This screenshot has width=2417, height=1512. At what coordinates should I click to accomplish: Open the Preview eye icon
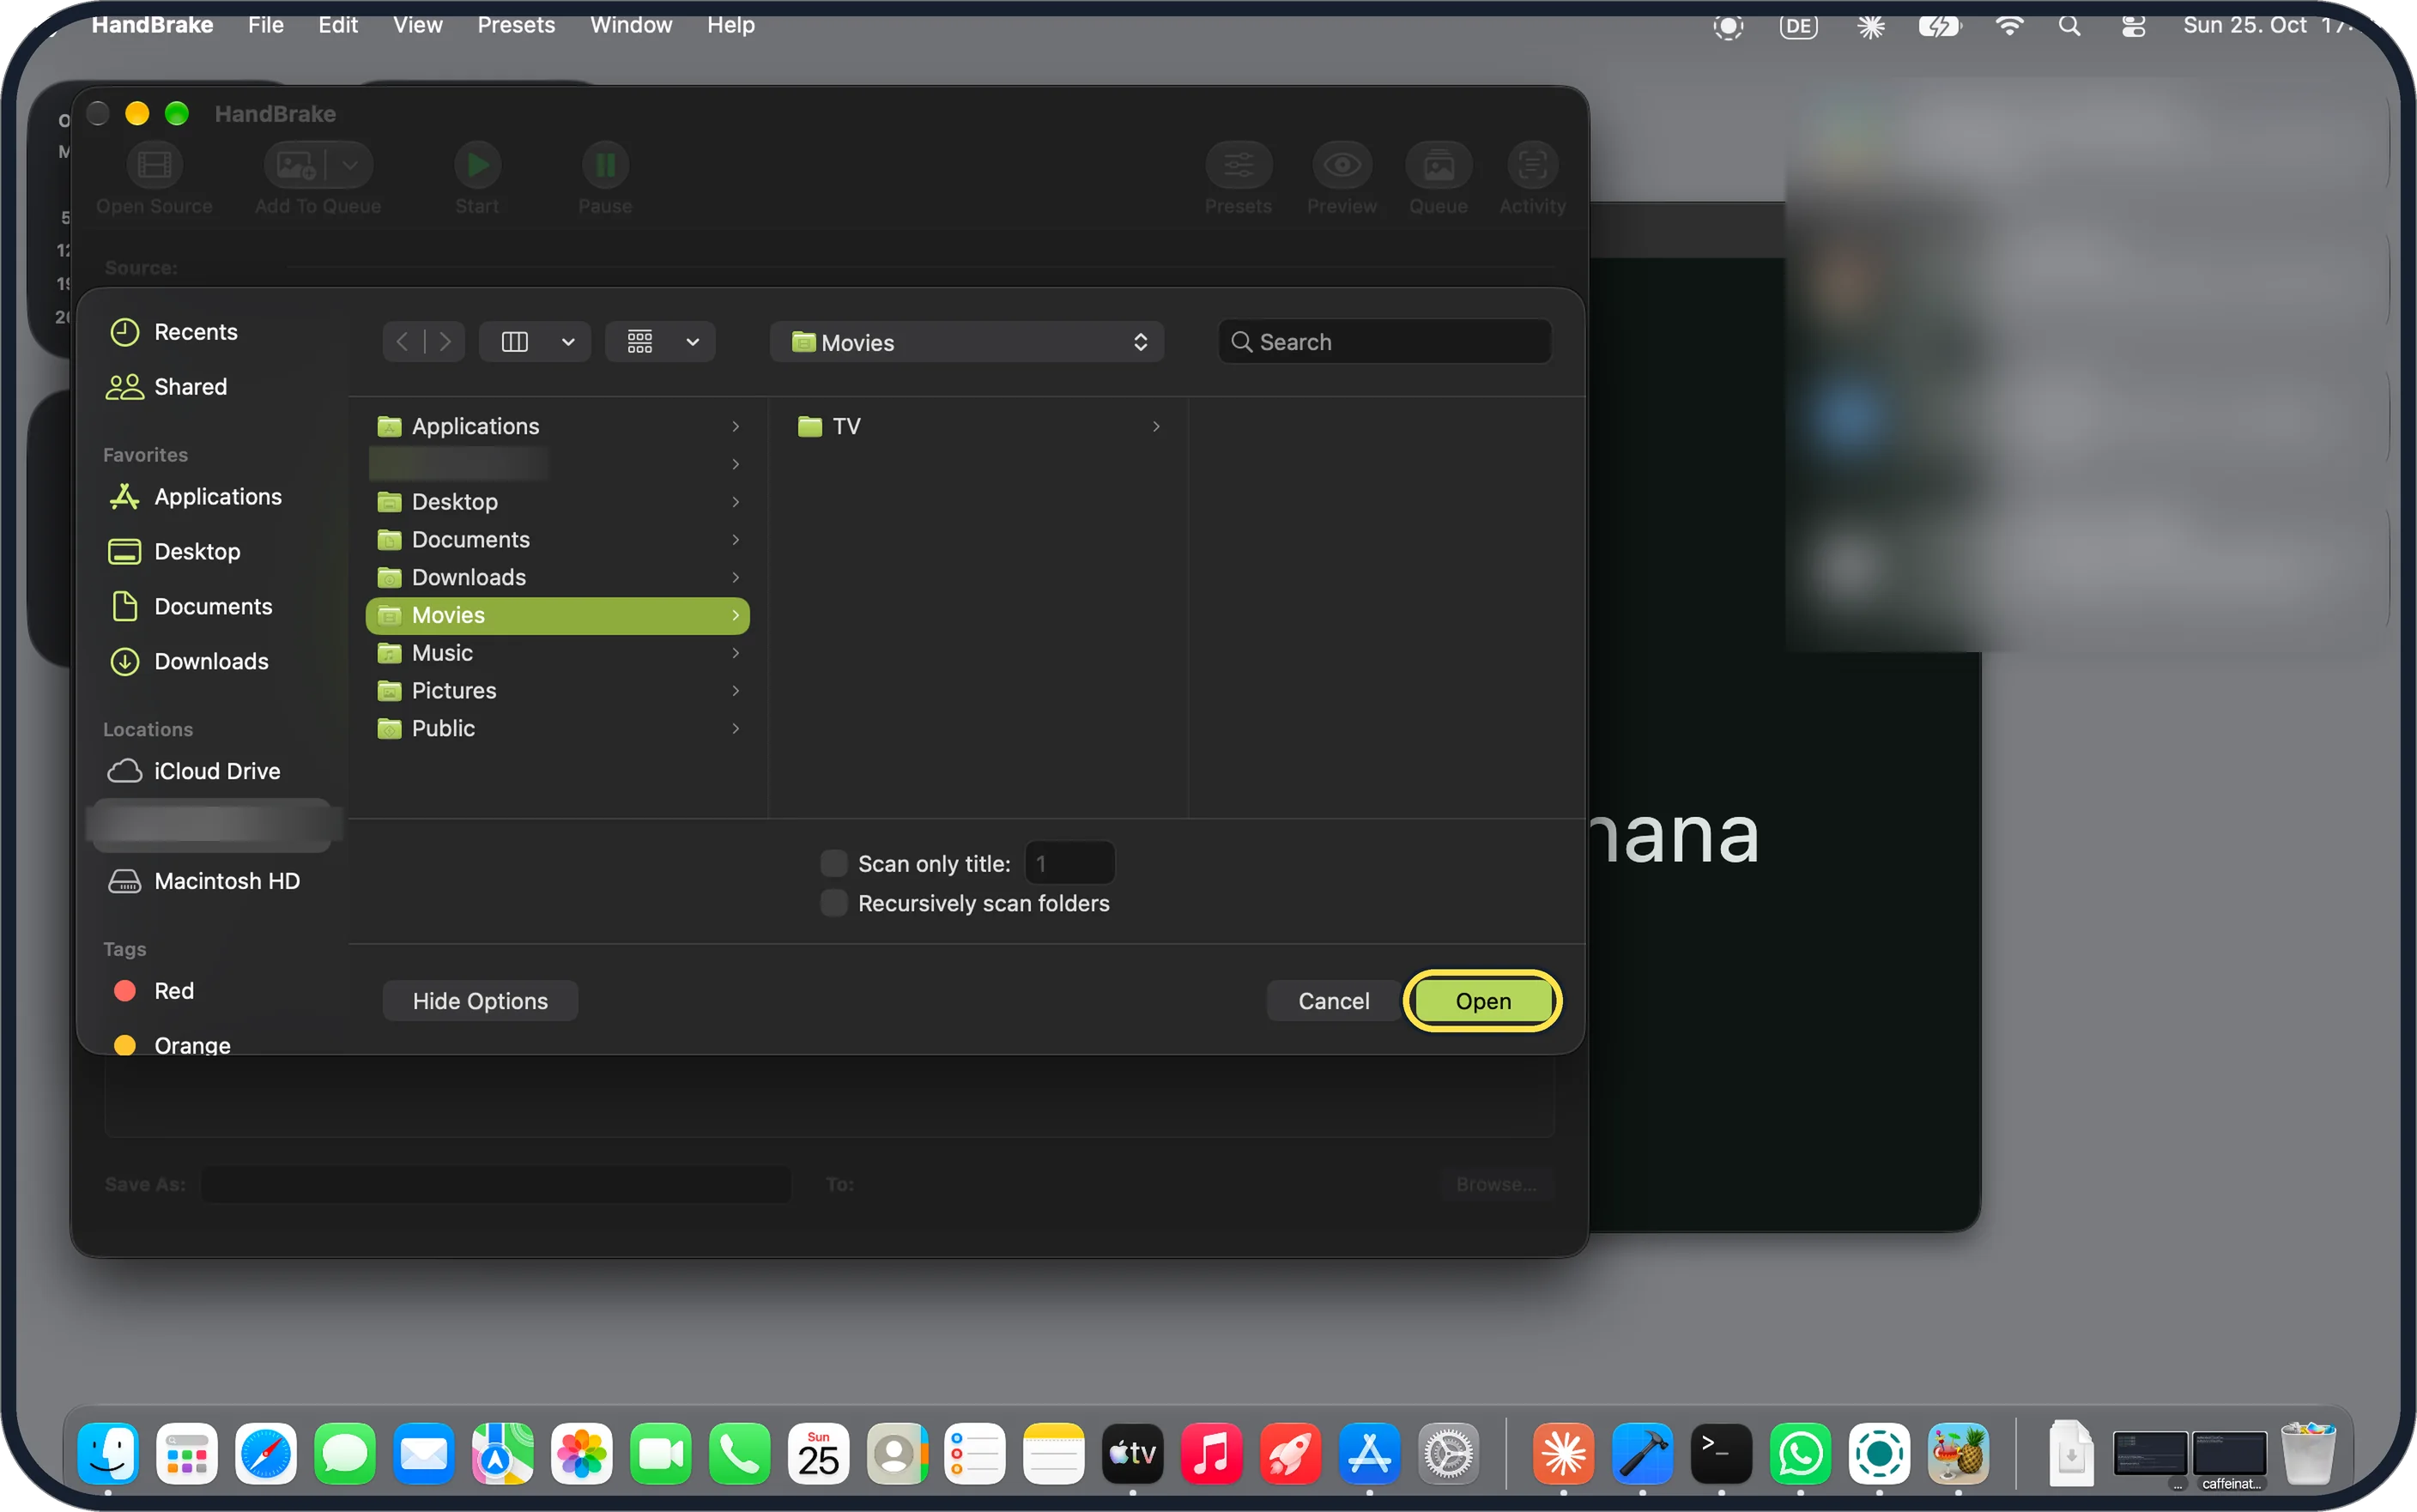(x=1342, y=165)
